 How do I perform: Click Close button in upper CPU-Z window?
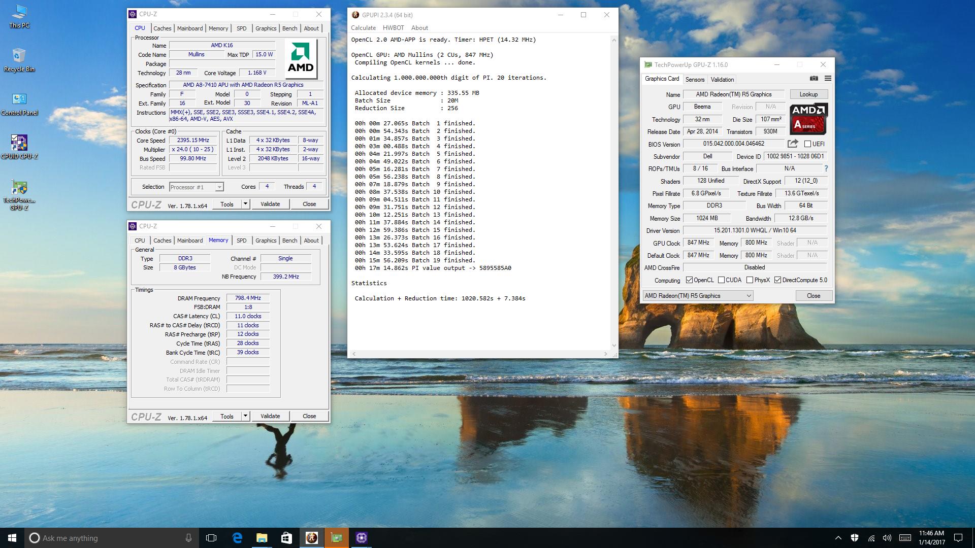pyautogui.click(x=309, y=204)
